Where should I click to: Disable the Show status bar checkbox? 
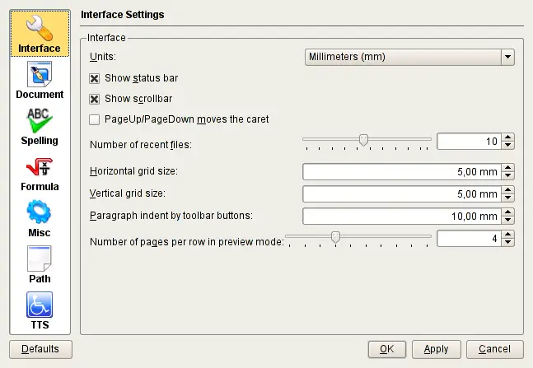click(94, 78)
